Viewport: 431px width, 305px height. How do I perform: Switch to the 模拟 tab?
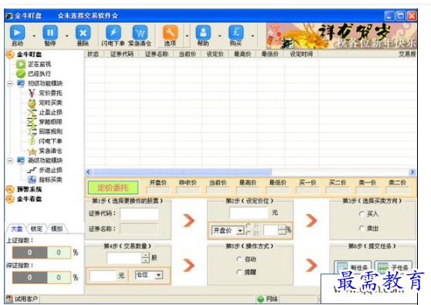(56, 229)
